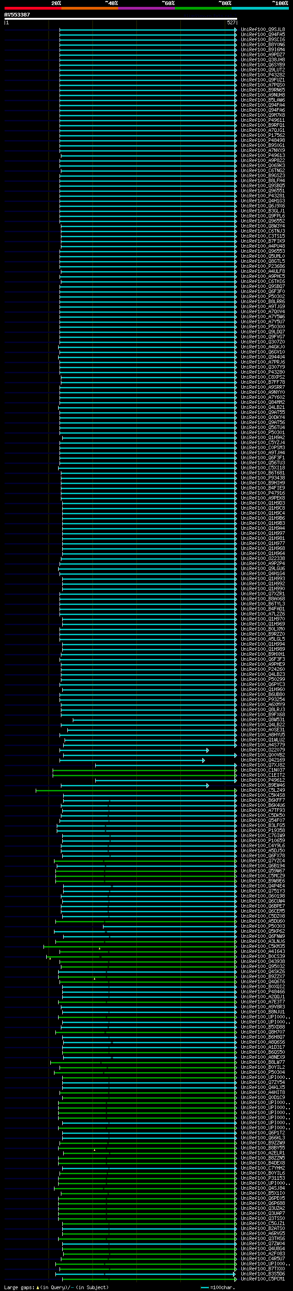
Task: Click hit label UniRef100_P49611
Action: click(263, 120)
